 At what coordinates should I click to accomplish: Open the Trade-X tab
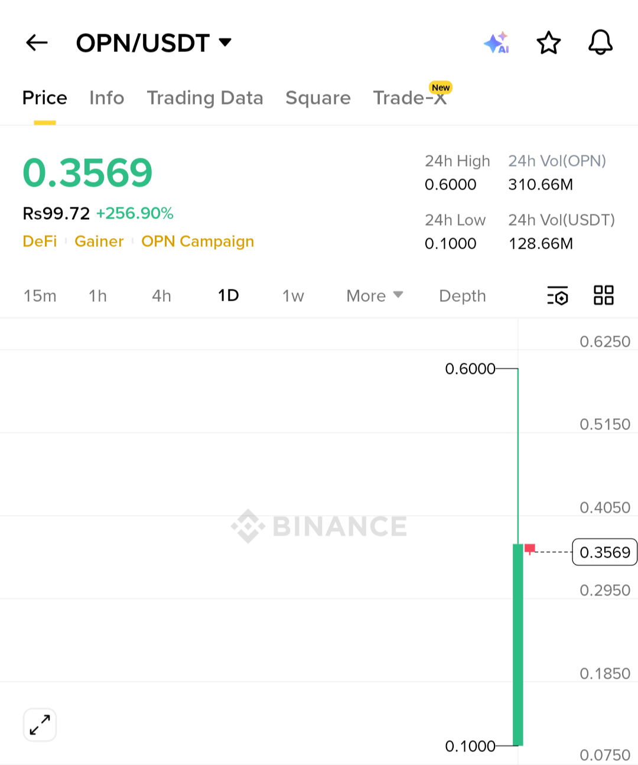click(410, 98)
